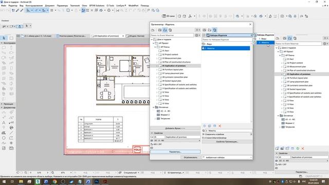329x185 pixels.
Task: Click the publisher set name field 2 - Макеты
Action: click(x=229, y=131)
